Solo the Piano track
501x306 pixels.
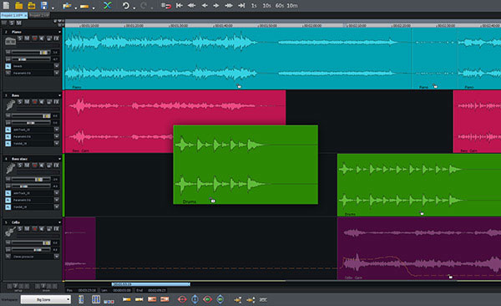point(20,38)
